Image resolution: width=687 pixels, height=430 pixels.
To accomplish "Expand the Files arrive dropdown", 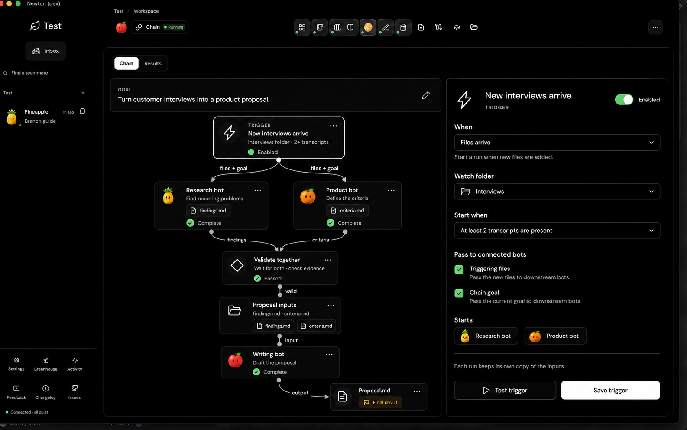I will (x=557, y=143).
